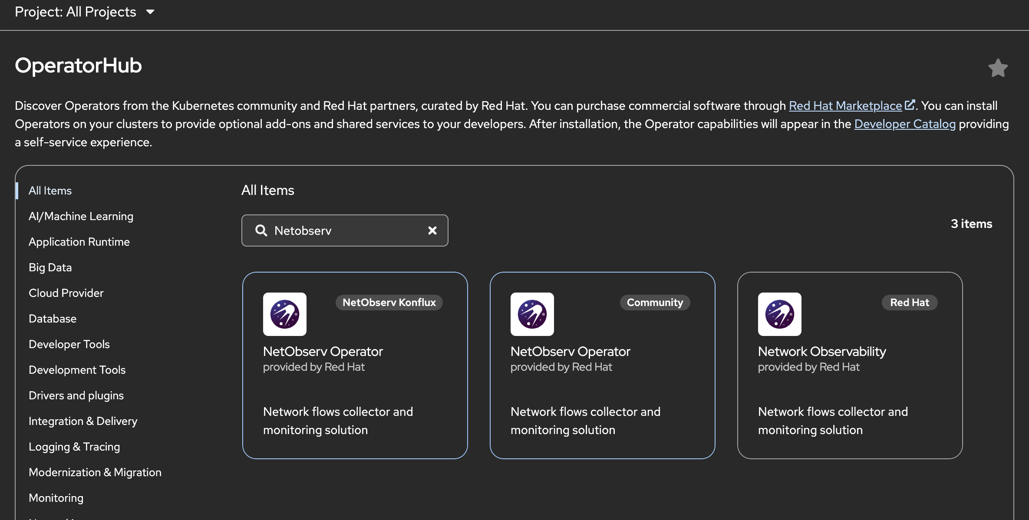Screen dimensions: 1029x520
Task: Clear the Netobserv search text
Action: (x=432, y=230)
